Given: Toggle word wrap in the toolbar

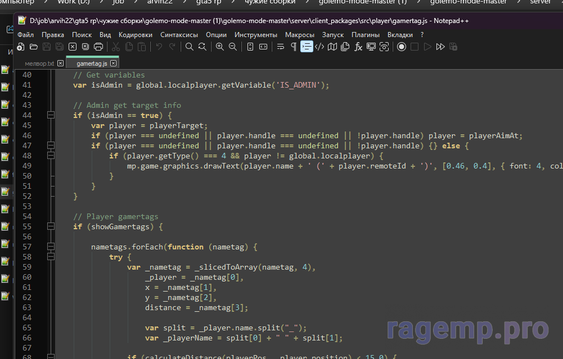Looking at the screenshot, I should click(x=281, y=47).
